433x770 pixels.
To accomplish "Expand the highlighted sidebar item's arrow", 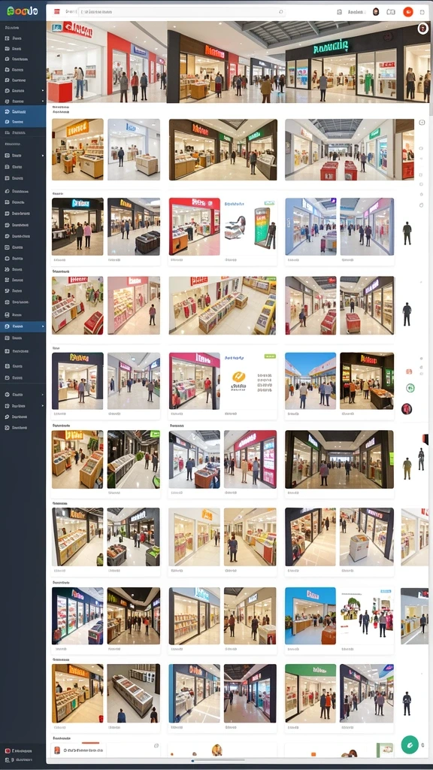I will (43, 326).
